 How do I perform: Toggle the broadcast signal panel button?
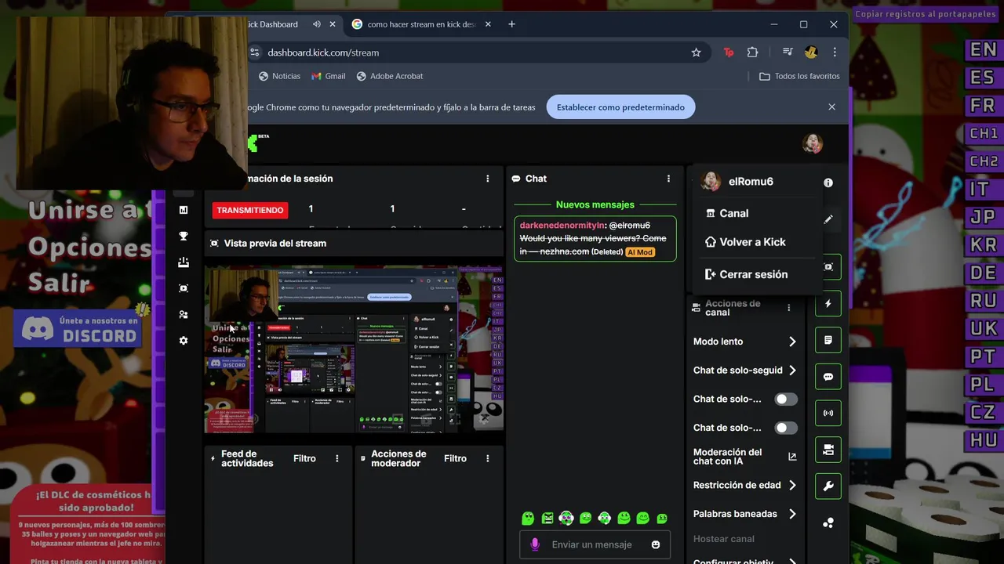tap(828, 413)
